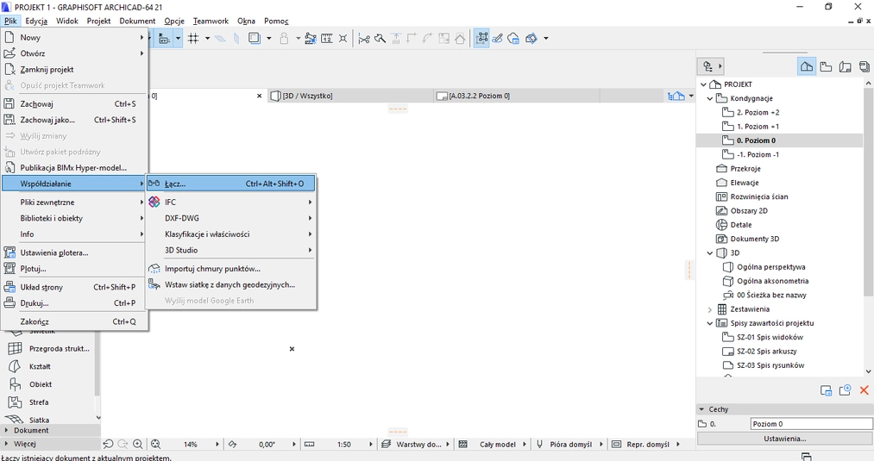
Task: Click Zachowaj jako... in Plik menu
Action: click(x=74, y=120)
